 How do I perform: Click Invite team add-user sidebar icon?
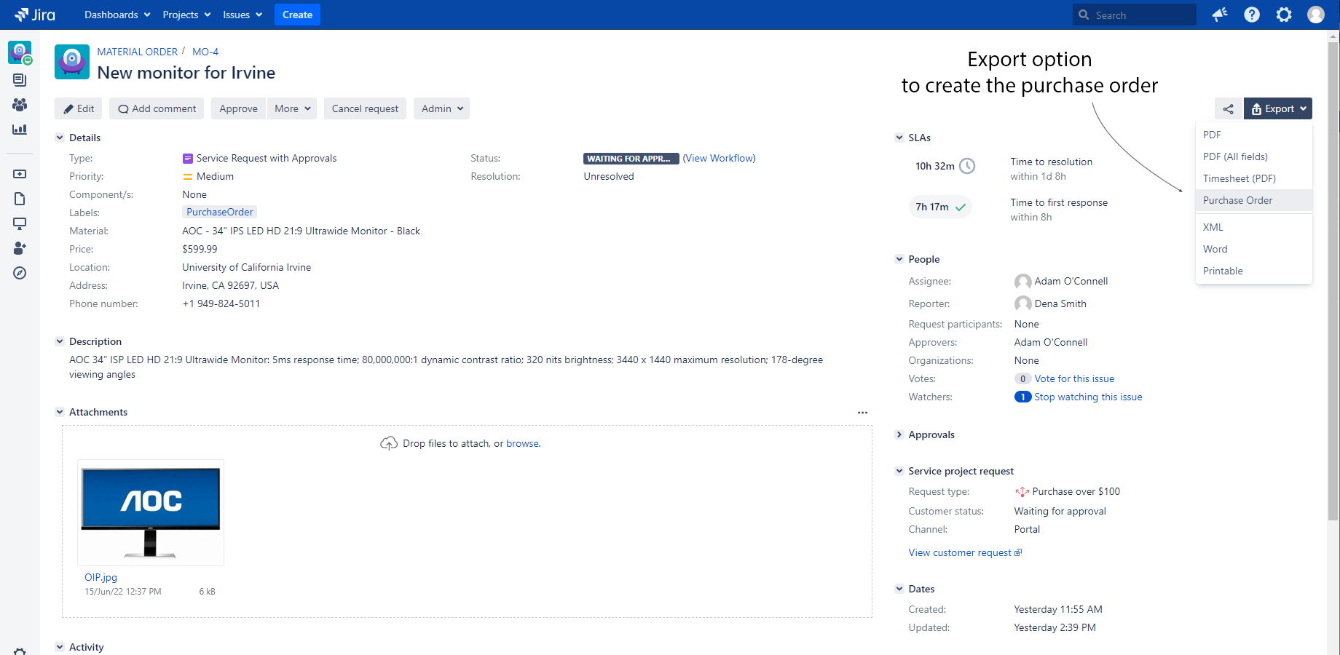(20, 248)
